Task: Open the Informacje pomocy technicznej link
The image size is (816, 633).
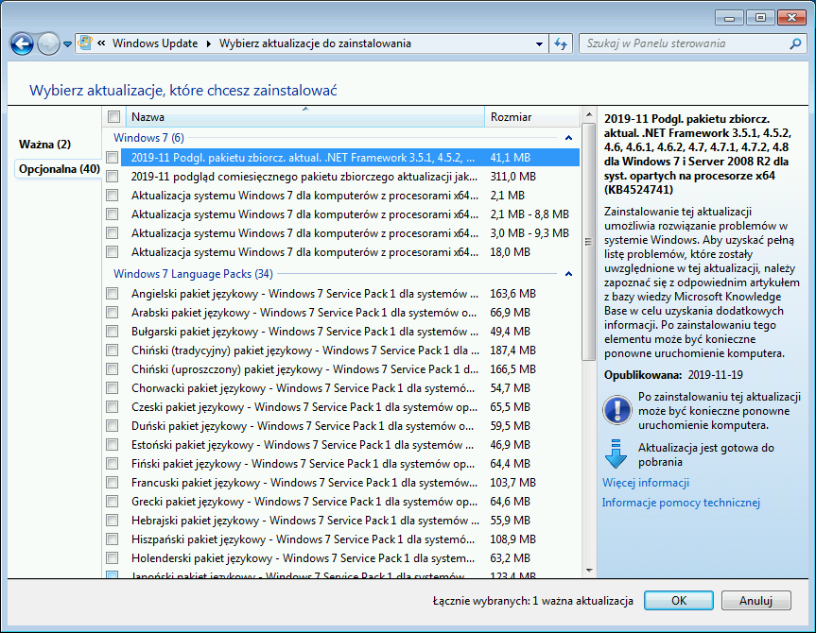Action: point(681,503)
